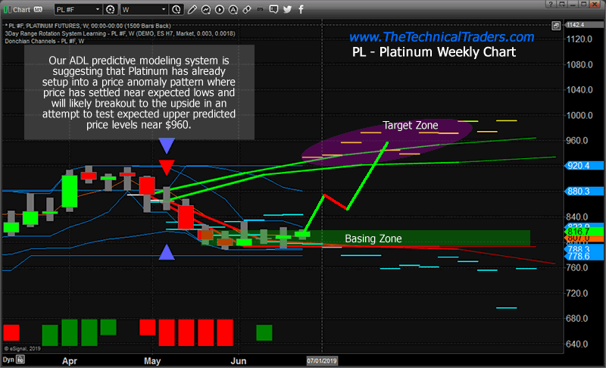606x368 pixels.
Task: Open the W interval dropdown
Action: pyautogui.click(x=144, y=10)
